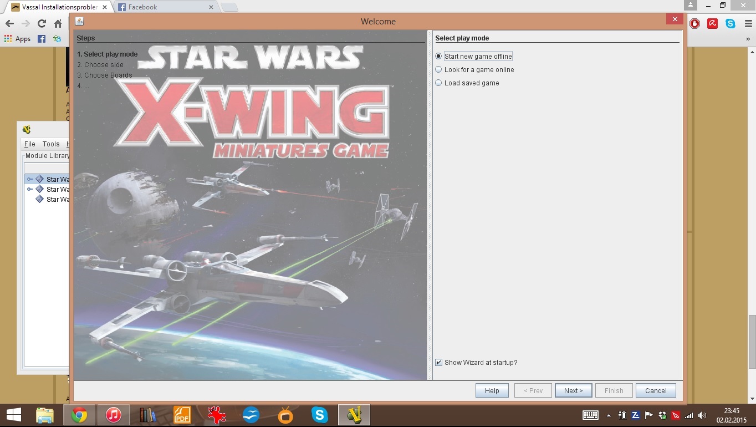Click the blue Z tray icon
Image resolution: width=756 pixels, height=427 pixels.
[636, 415]
